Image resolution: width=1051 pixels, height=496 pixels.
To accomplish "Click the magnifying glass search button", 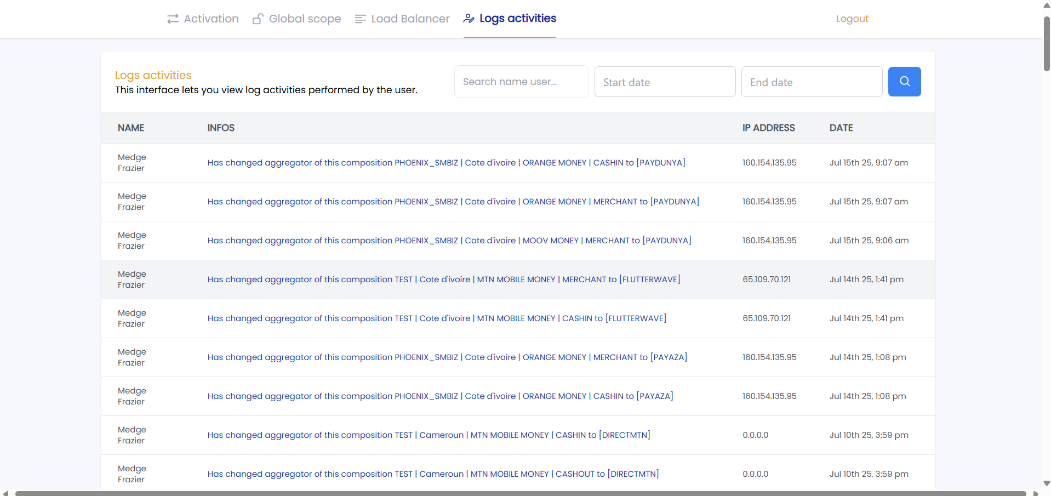I will coord(904,82).
